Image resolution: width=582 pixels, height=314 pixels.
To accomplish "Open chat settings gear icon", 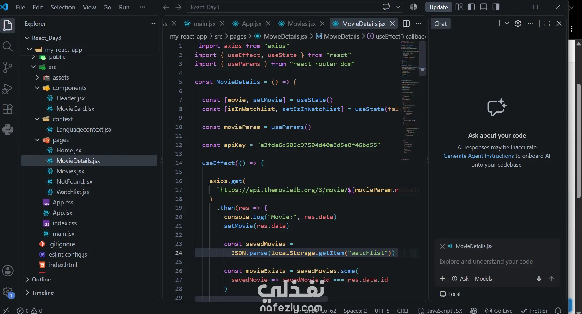I will 518,23.
